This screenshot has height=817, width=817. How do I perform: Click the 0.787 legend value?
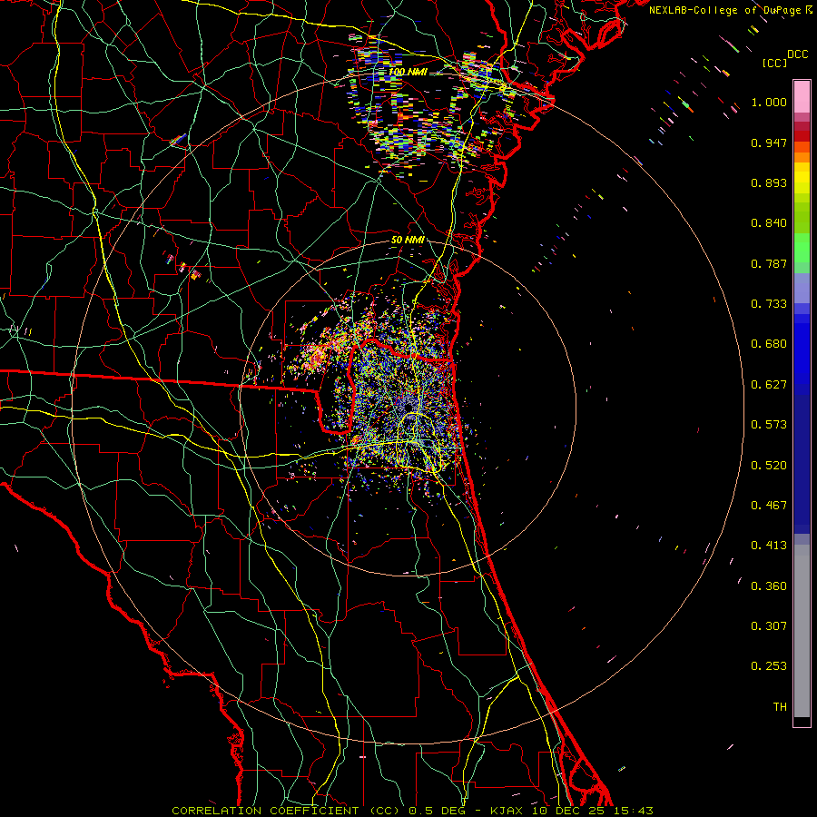(x=769, y=263)
